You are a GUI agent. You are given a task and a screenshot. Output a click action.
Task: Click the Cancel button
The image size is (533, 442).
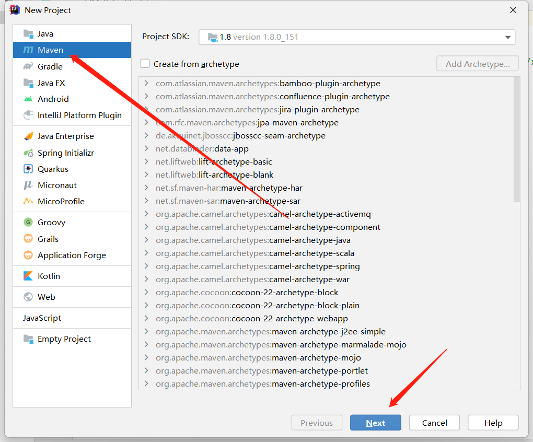(434, 423)
